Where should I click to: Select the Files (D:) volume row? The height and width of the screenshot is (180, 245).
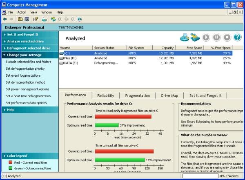146,58
